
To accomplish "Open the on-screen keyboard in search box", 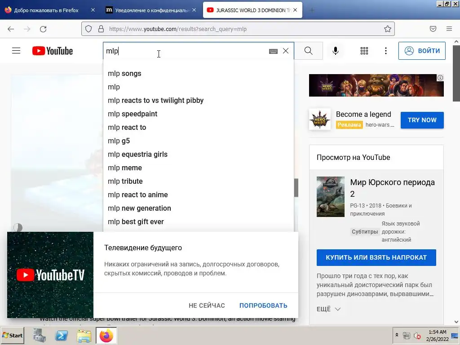I will click(273, 51).
